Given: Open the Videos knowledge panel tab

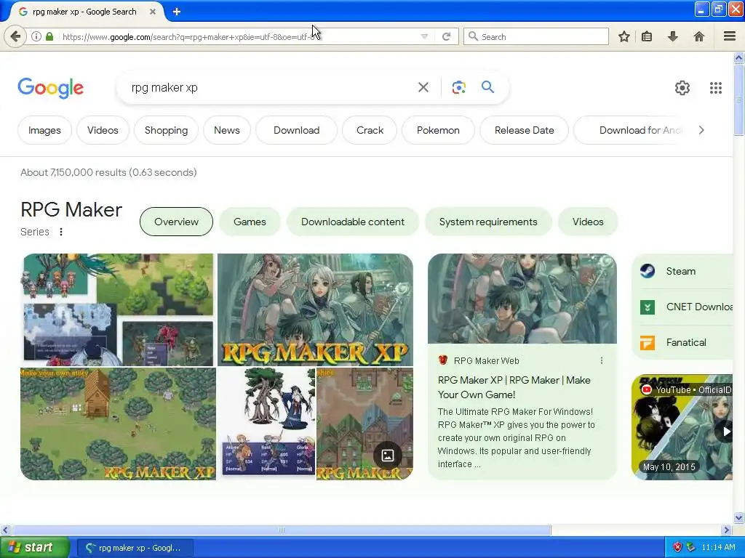Looking at the screenshot, I should [588, 222].
